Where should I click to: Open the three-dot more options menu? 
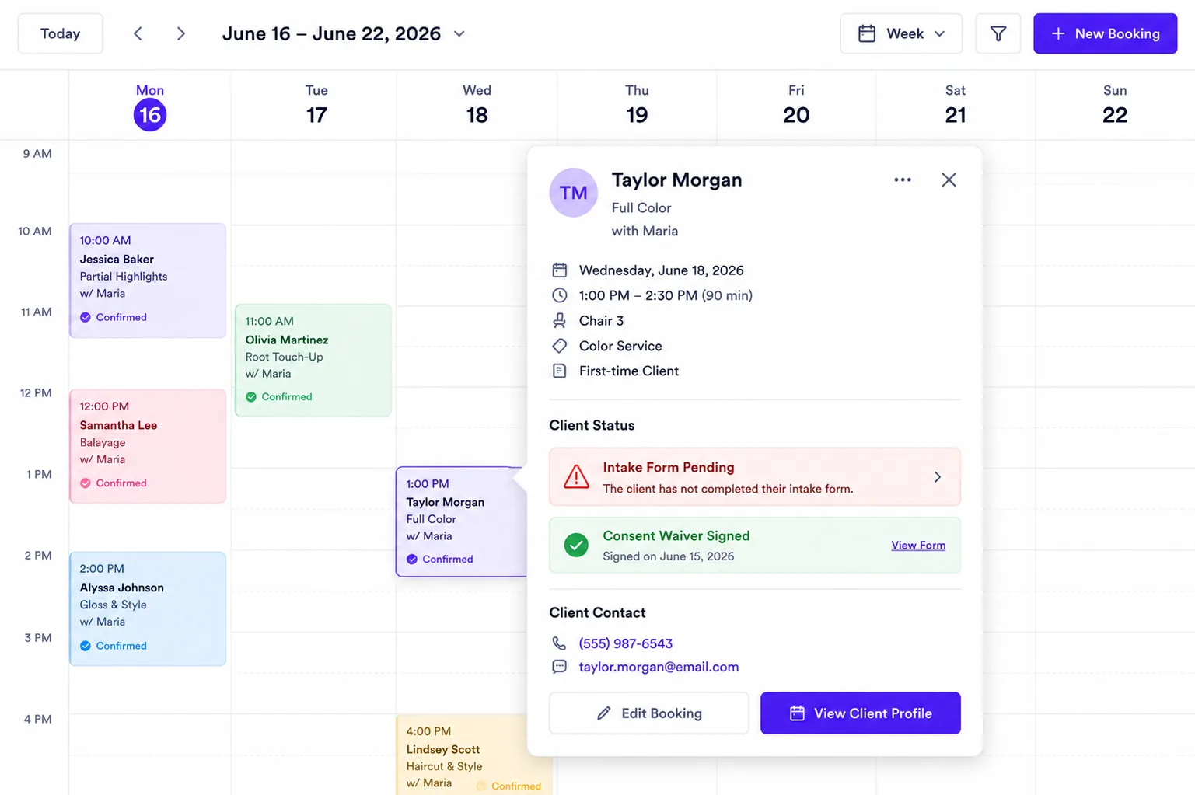(903, 180)
